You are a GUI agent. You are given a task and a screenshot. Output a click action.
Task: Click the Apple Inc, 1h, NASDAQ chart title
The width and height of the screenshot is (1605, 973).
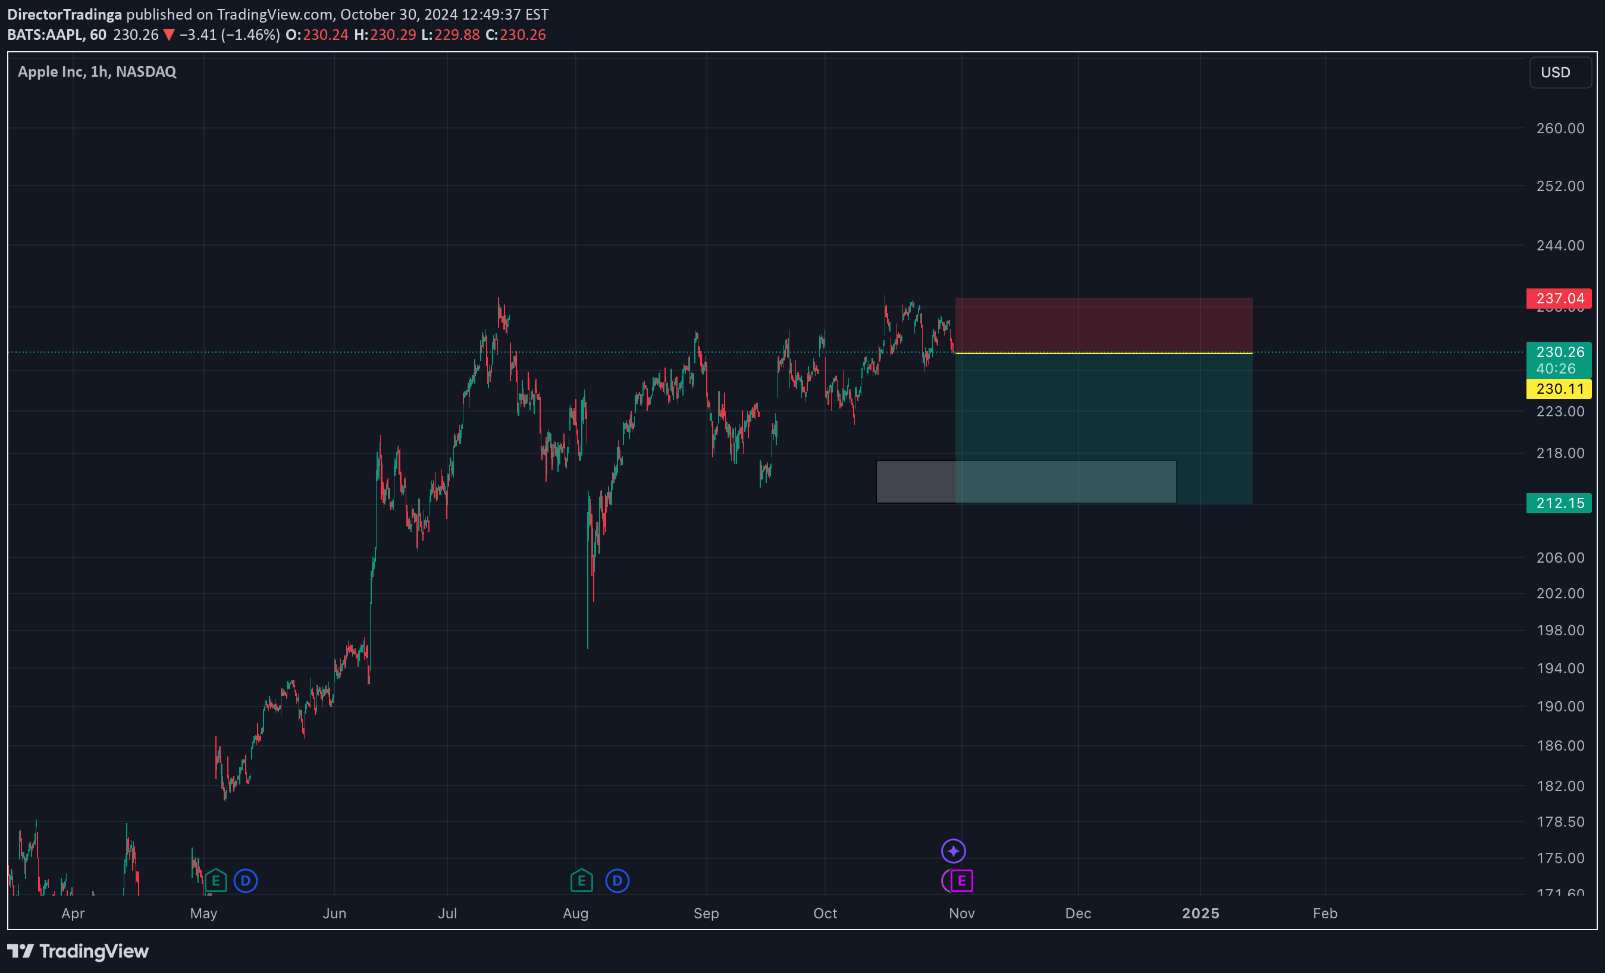point(97,71)
